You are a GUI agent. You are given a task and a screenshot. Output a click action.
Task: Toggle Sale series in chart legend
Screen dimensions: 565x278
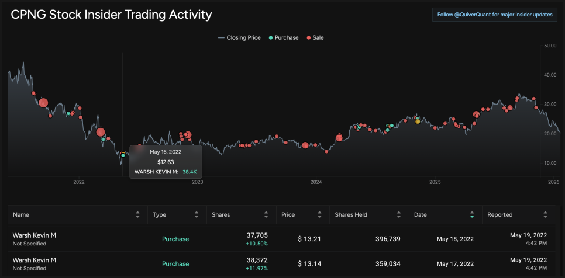click(315, 37)
